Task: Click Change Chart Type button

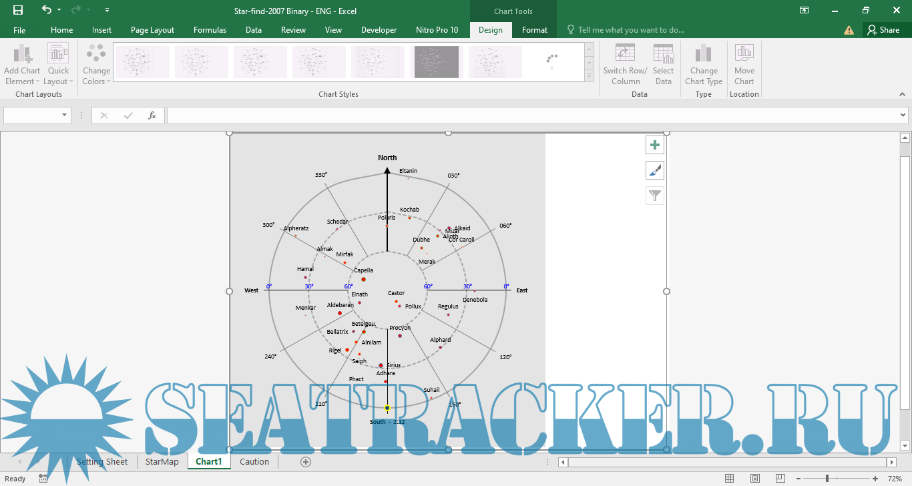Action: (704, 65)
